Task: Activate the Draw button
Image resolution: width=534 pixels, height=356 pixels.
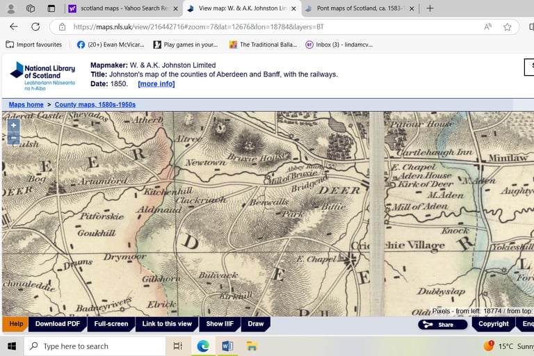Action: click(x=256, y=324)
